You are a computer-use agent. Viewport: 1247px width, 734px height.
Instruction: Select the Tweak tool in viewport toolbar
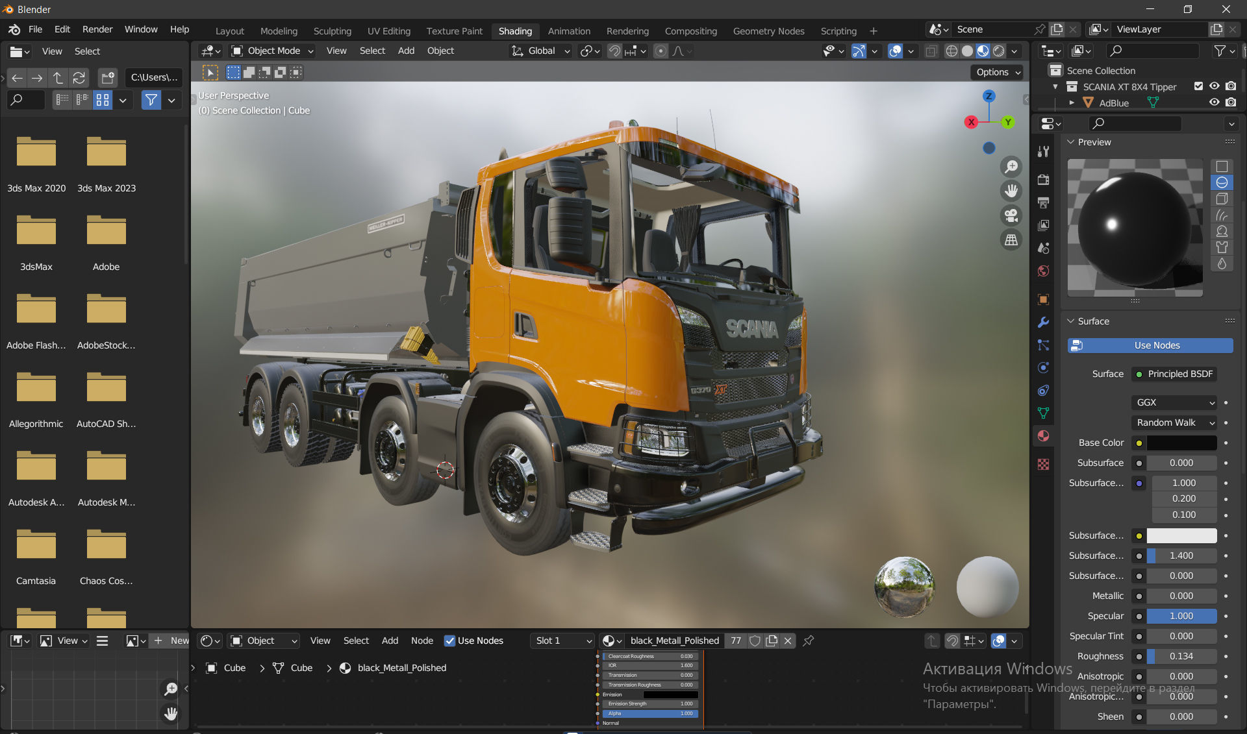(210, 73)
